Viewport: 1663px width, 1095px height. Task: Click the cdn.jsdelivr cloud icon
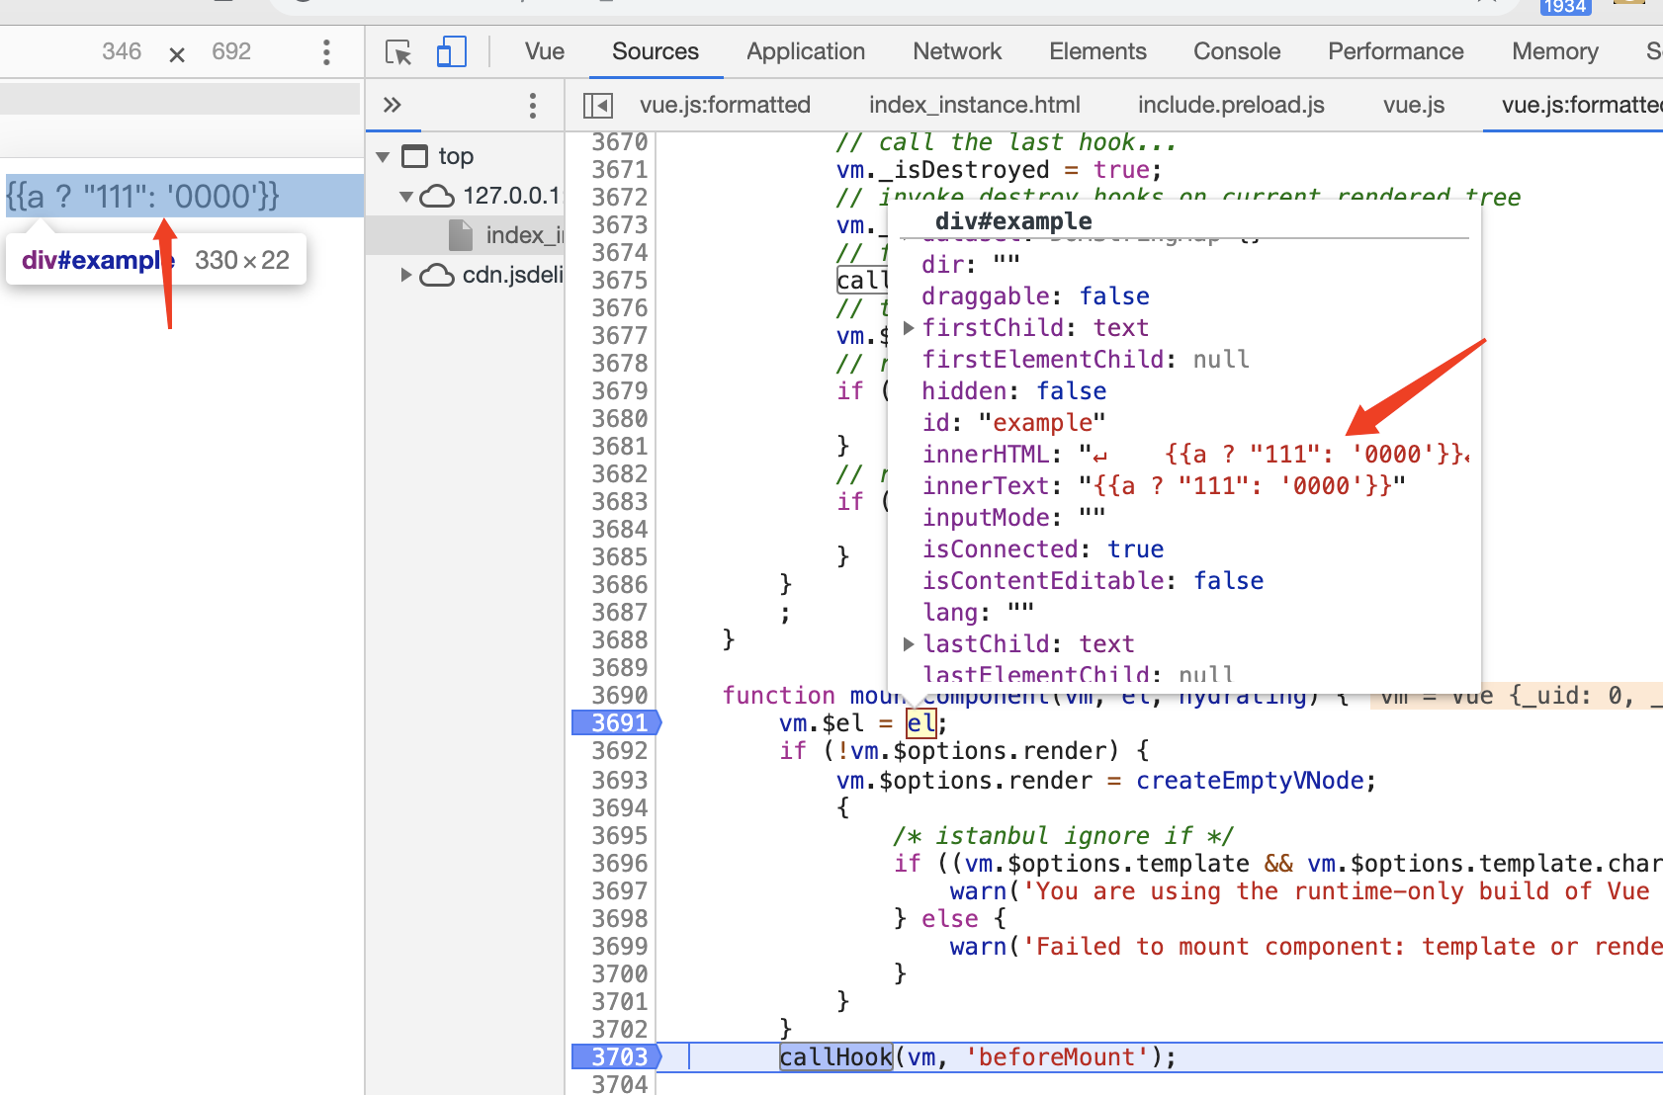[x=437, y=275]
